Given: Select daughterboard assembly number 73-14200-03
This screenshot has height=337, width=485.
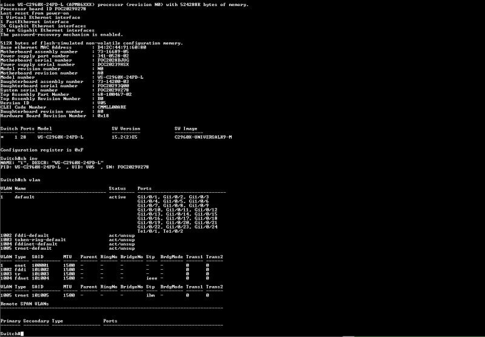Looking at the screenshot, I should click(113, 82).
